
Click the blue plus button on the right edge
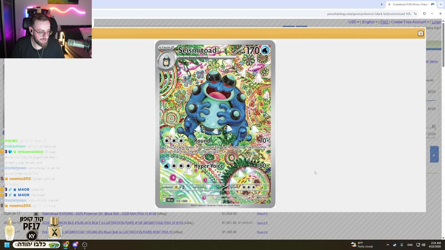point(434,154)
